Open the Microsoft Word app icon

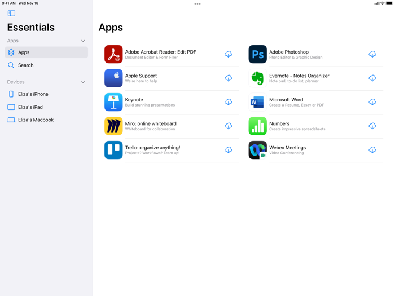point(257,102)
